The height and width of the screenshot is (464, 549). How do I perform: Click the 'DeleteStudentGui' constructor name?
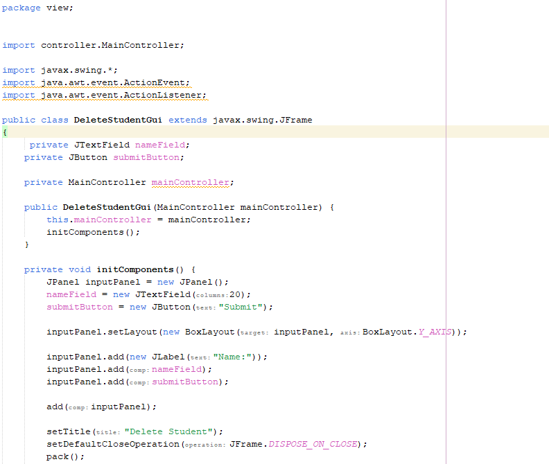point(107,208)
